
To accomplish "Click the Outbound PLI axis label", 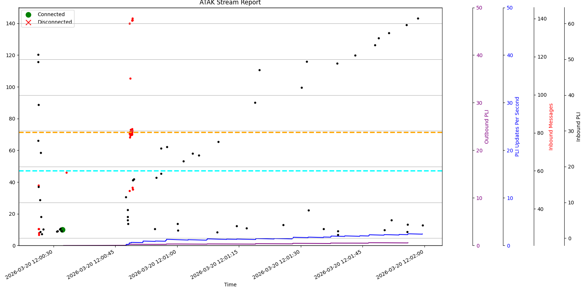I will pyautogui.click(x=487, y=127).
